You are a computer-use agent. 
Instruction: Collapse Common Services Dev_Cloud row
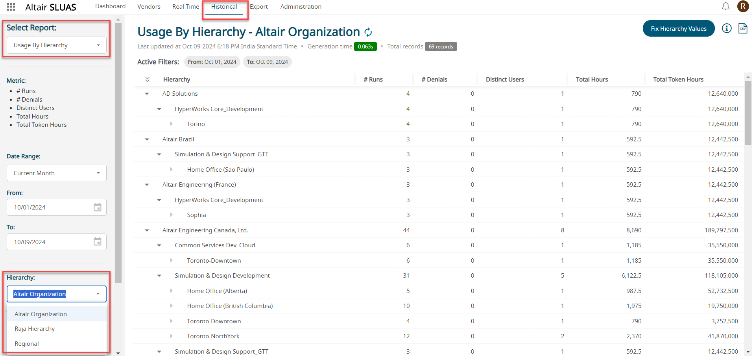click(159, 245)
